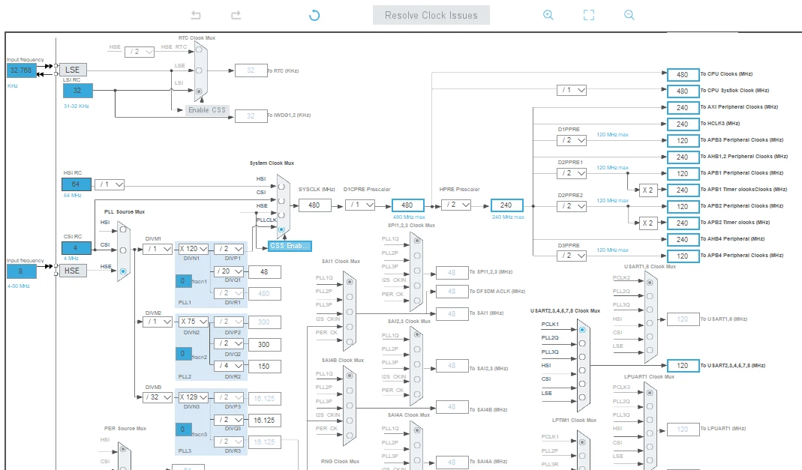Click the Resolve Clock Issues button
Viewport: 802px width, 470px height.
click(x=431, y=15)
